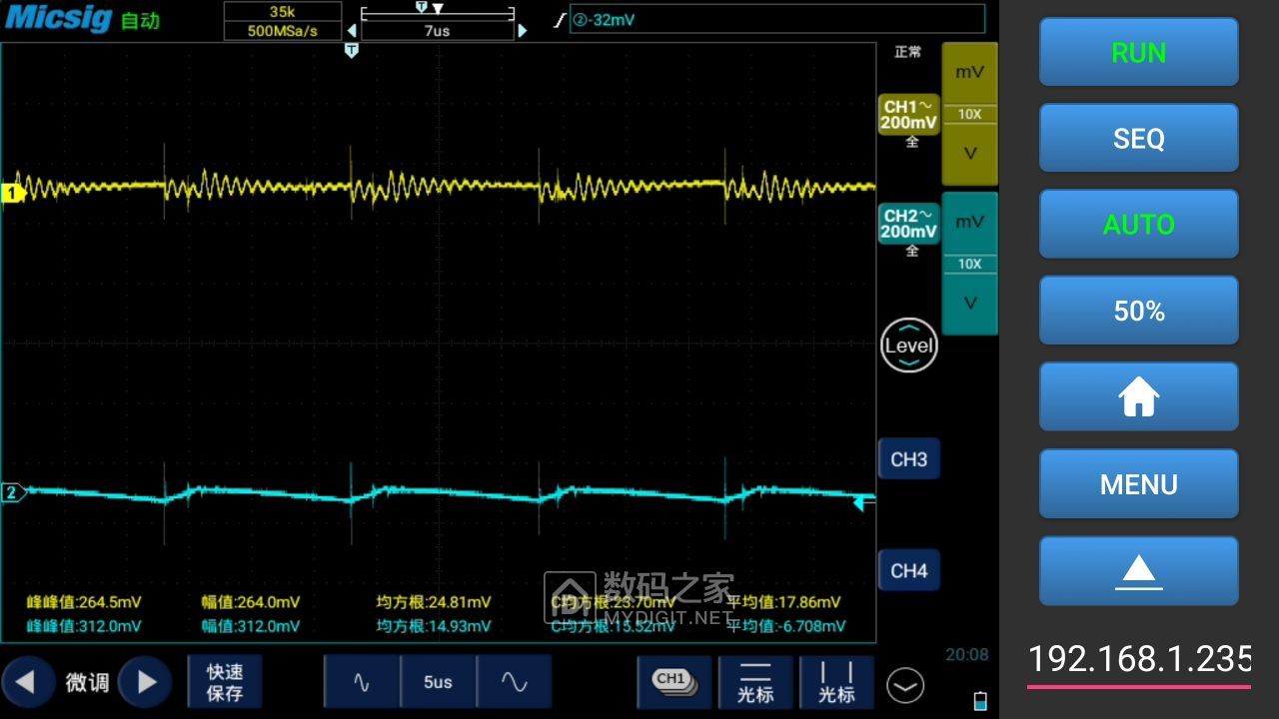
Task: Tap CH1 RMS 24.81mV measurement
Action: pos(434,602)
